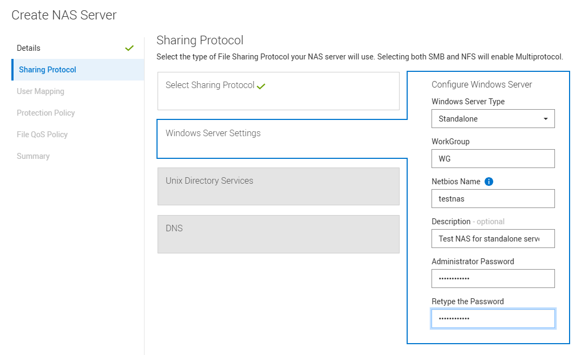Click the info icon next to Netbios Name
Screen dimensions: 575x355
pyautogui.click(x=489, y=182)
